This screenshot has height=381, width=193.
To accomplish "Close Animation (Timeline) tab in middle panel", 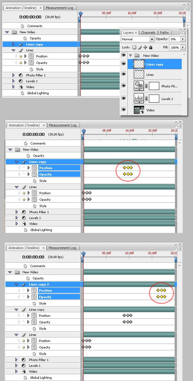I will coord(44,125).
